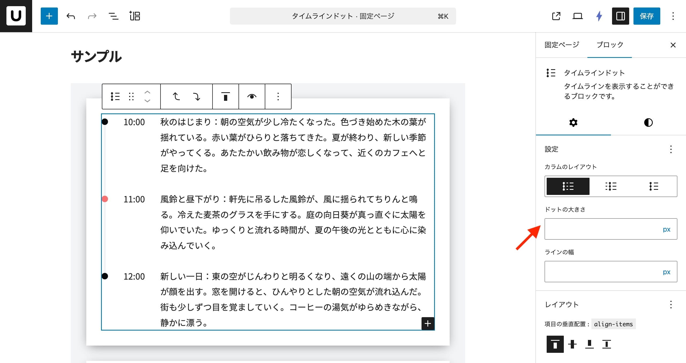686x363 pixels.
Task: Switch to the ブロック tab
Action: (x=610, y=45)
